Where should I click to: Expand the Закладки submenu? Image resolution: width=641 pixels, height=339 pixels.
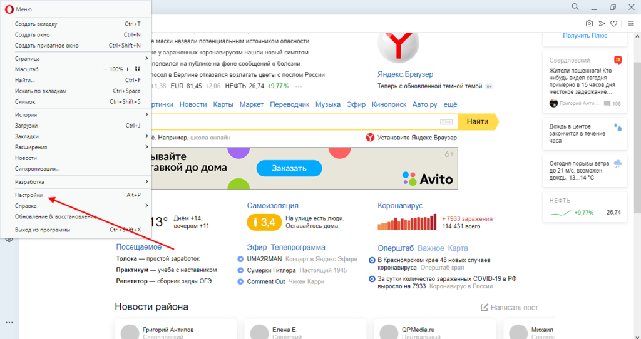click(x=76, y=136)
